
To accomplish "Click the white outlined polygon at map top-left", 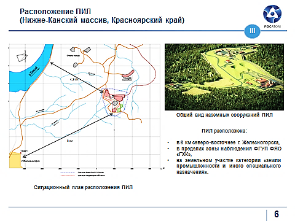I will pyautogui.click(x=22, y=57).
